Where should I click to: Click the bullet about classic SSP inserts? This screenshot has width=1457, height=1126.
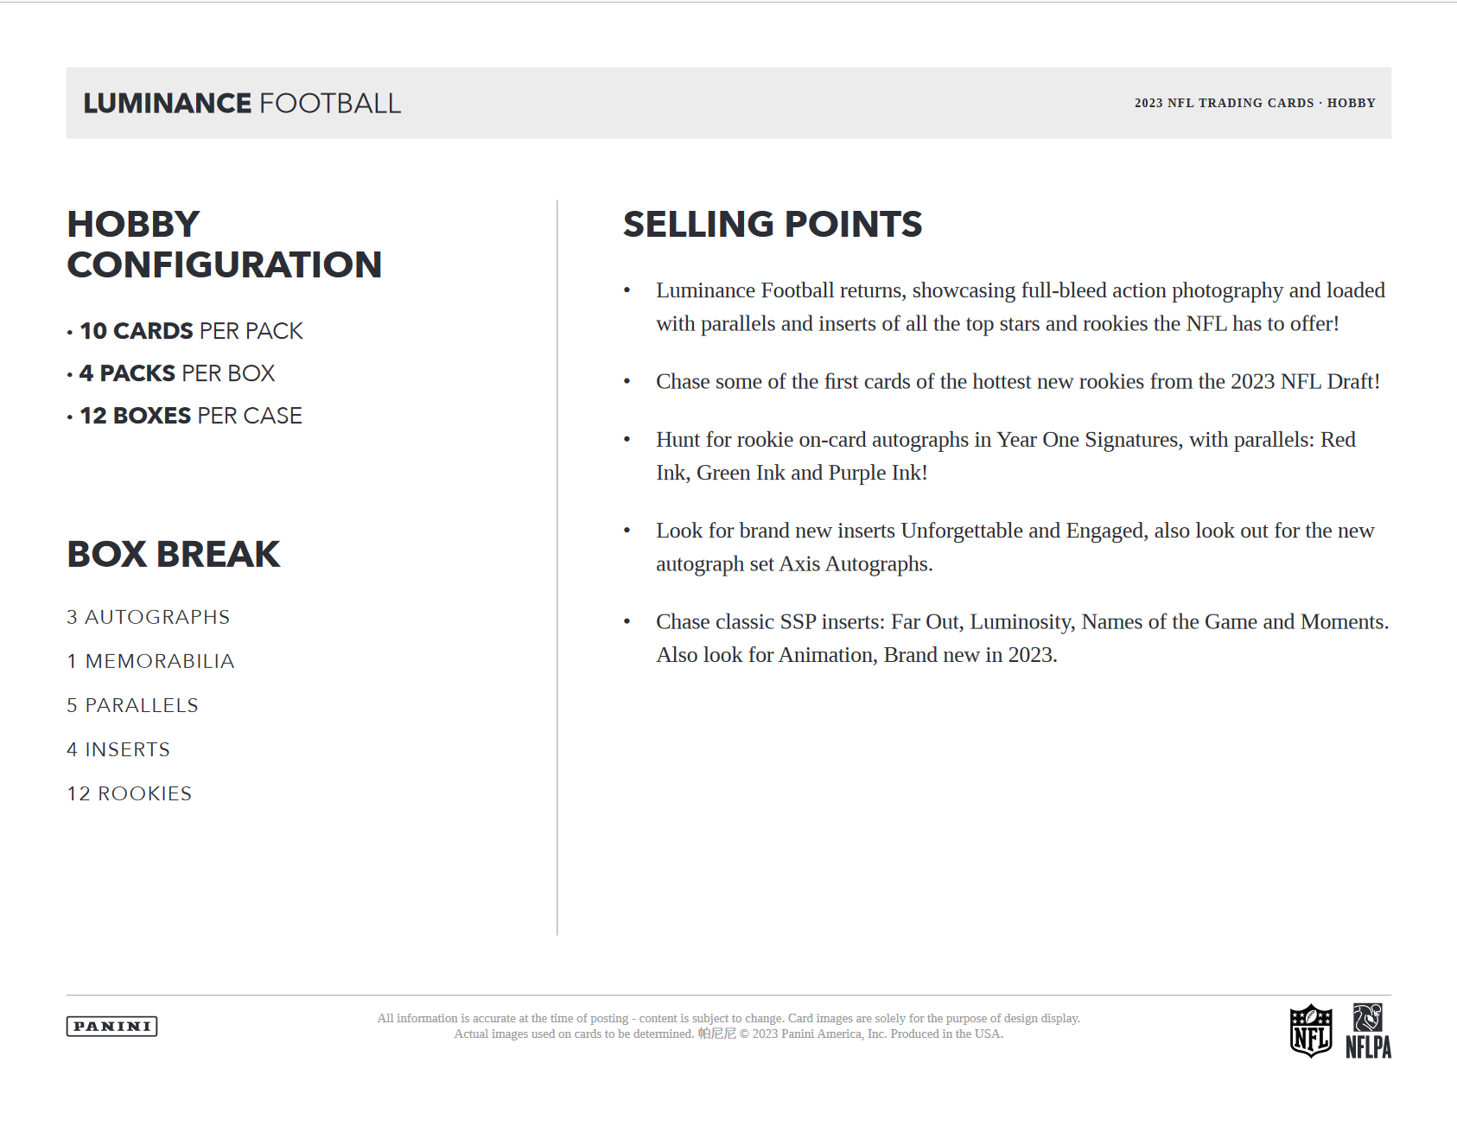[x=1021, y=638]
